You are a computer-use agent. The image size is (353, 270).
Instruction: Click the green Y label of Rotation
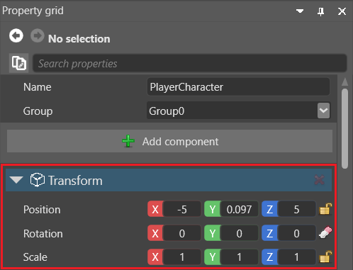coord(213,233)
